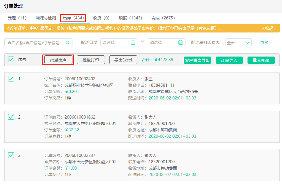Click the 批量修改 button
This screenshot has width=282, height=185.
tap(261, 59)
